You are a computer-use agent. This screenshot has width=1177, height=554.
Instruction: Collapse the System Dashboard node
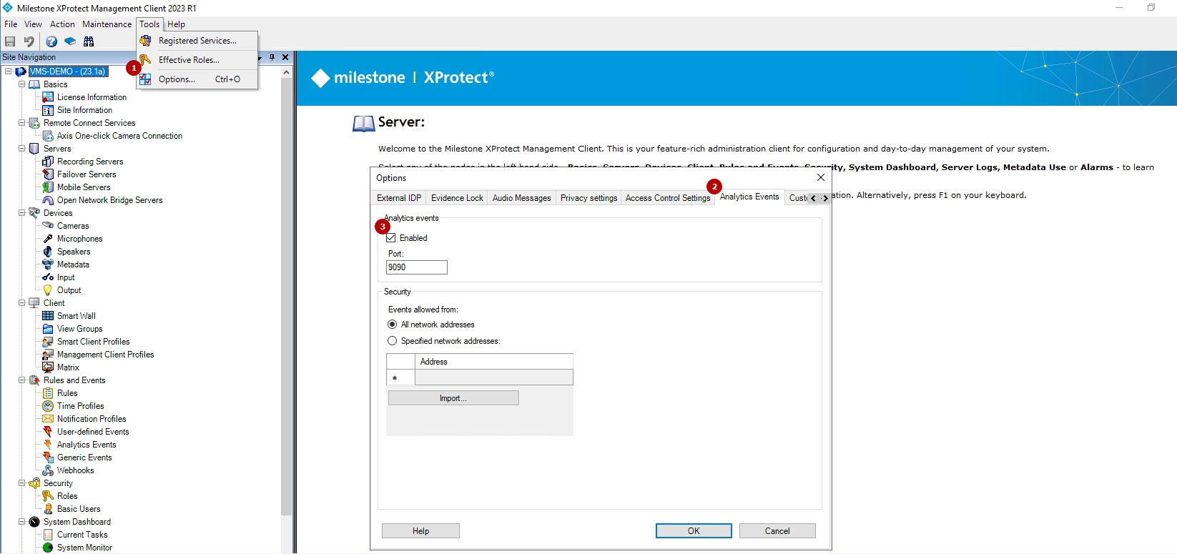coord(21,522)
